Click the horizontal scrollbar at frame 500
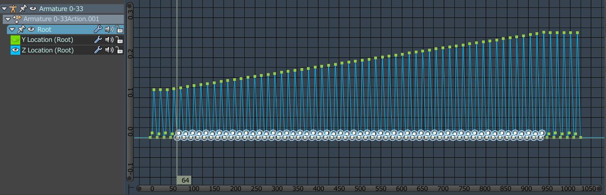606x195 pixels. click(x=359, y=189)
